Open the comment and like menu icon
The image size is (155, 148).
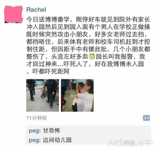tap(146, 118)
